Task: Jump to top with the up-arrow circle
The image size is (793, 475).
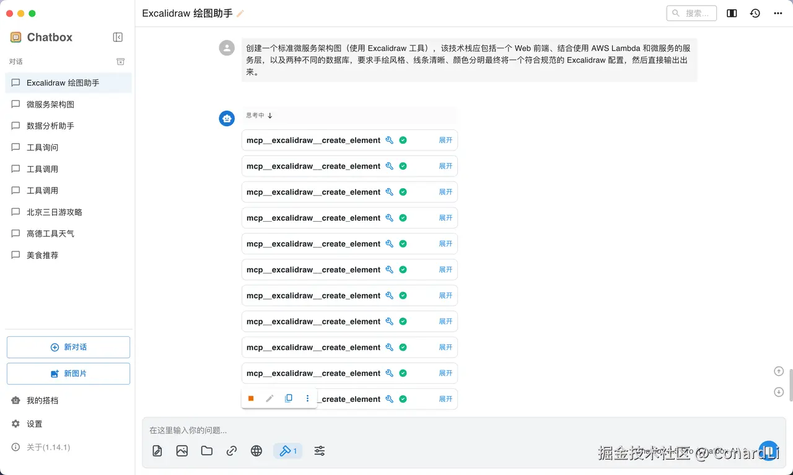Action: point(779,371)
